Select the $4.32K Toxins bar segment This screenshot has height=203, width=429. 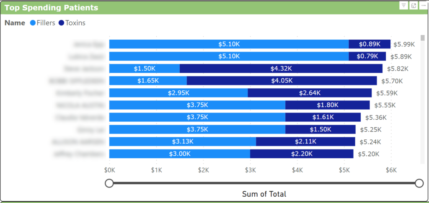pyautogui.click(x=281, y=69)
